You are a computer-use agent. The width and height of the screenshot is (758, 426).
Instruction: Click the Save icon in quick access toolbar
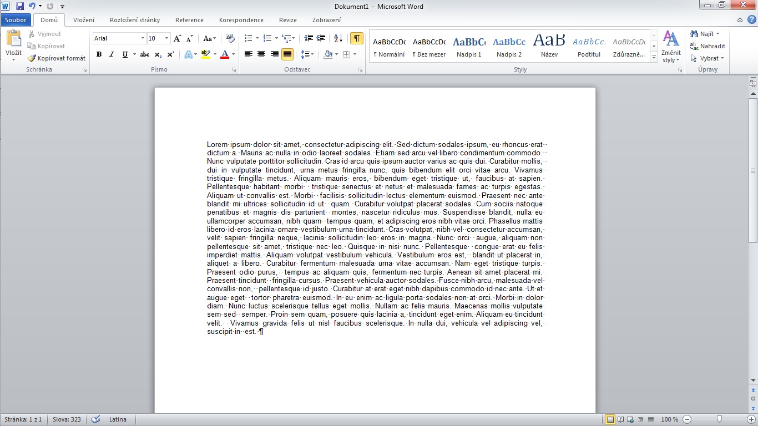(x=20, y=6)
